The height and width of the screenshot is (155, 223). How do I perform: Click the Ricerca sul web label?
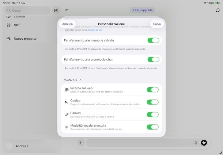82,88
